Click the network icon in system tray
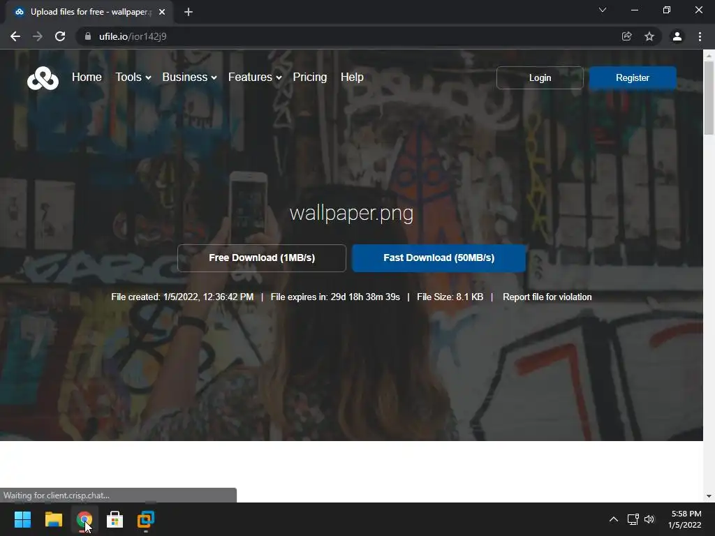Viewport: 715px width, 536px height. click(633, 519)
